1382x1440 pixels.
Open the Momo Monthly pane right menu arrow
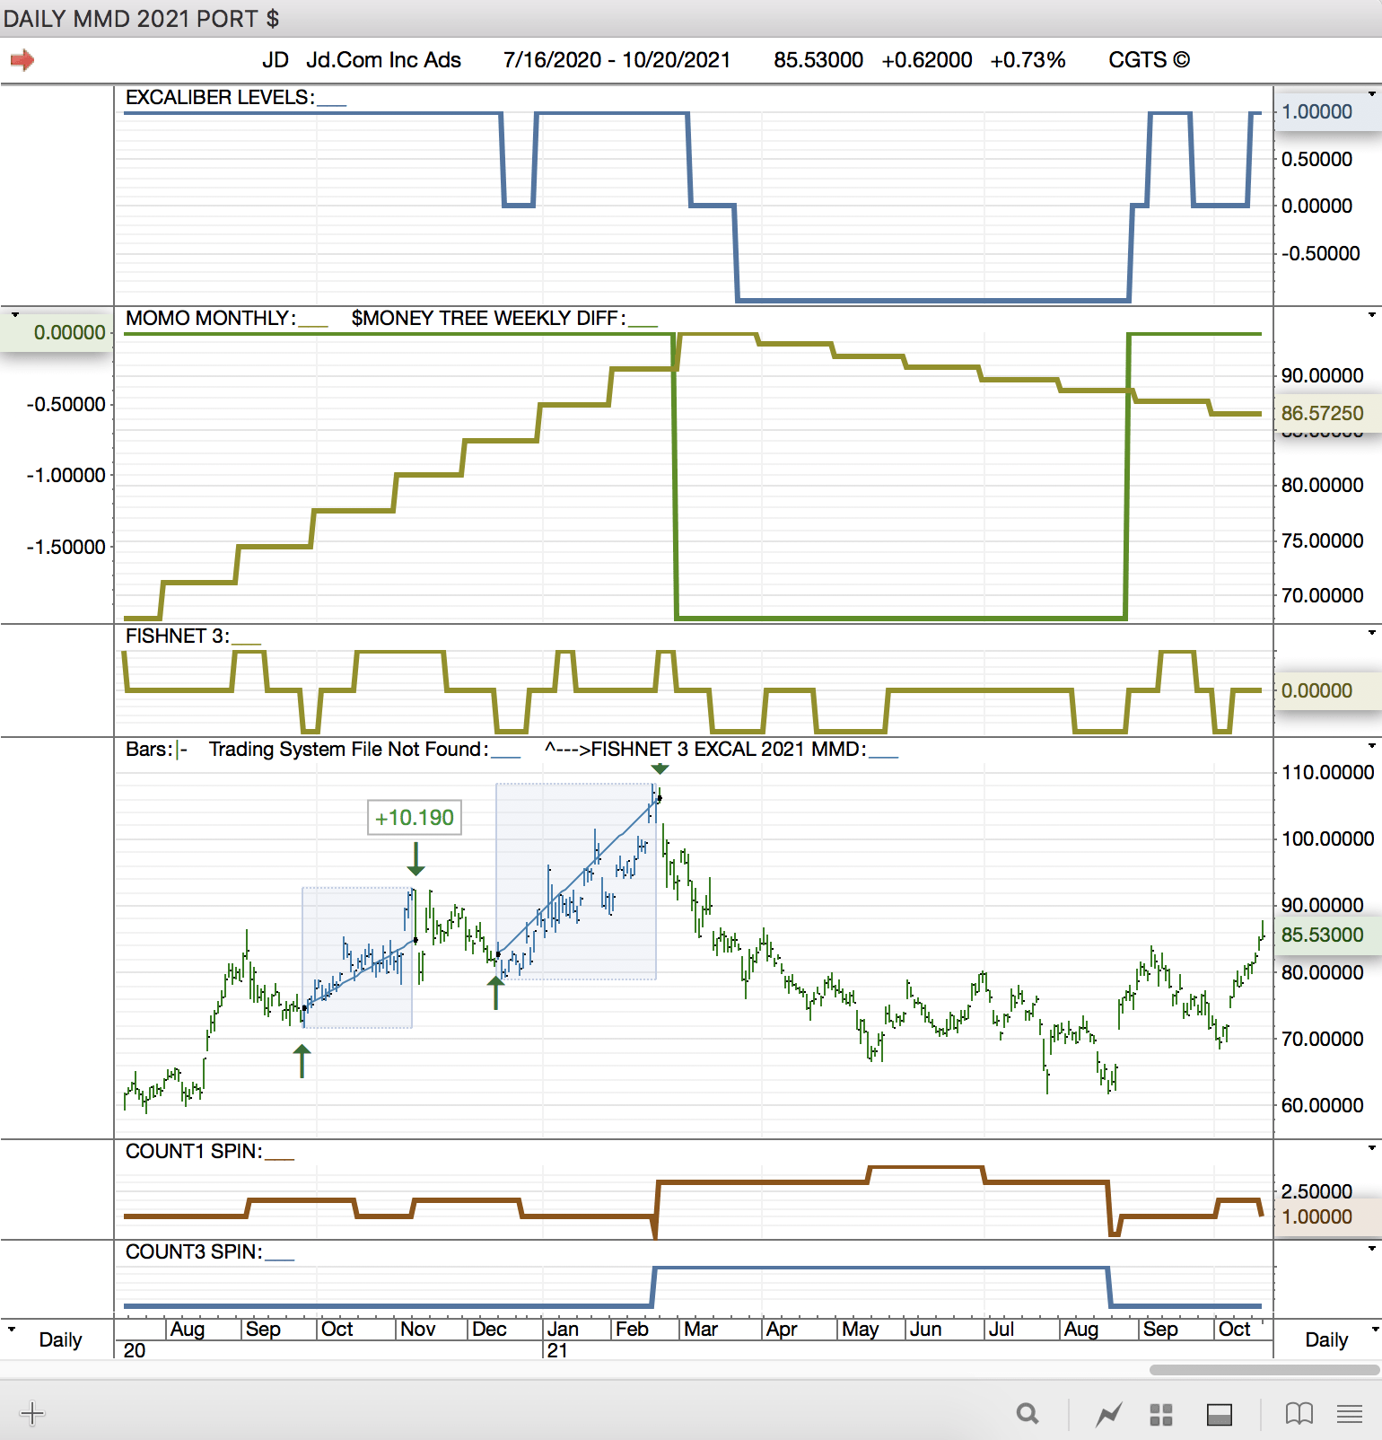coord(1372,315)
